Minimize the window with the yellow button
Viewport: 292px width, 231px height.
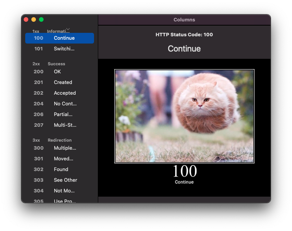point(34,19)
